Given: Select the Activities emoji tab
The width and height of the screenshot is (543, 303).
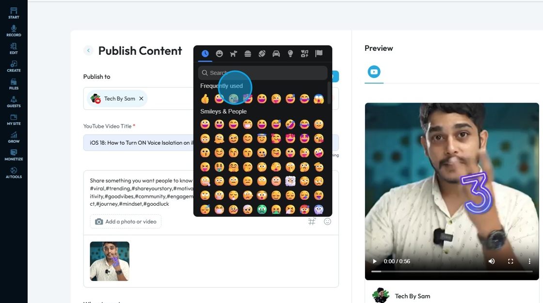Looking at the screenshot, I should pos(262,54).
